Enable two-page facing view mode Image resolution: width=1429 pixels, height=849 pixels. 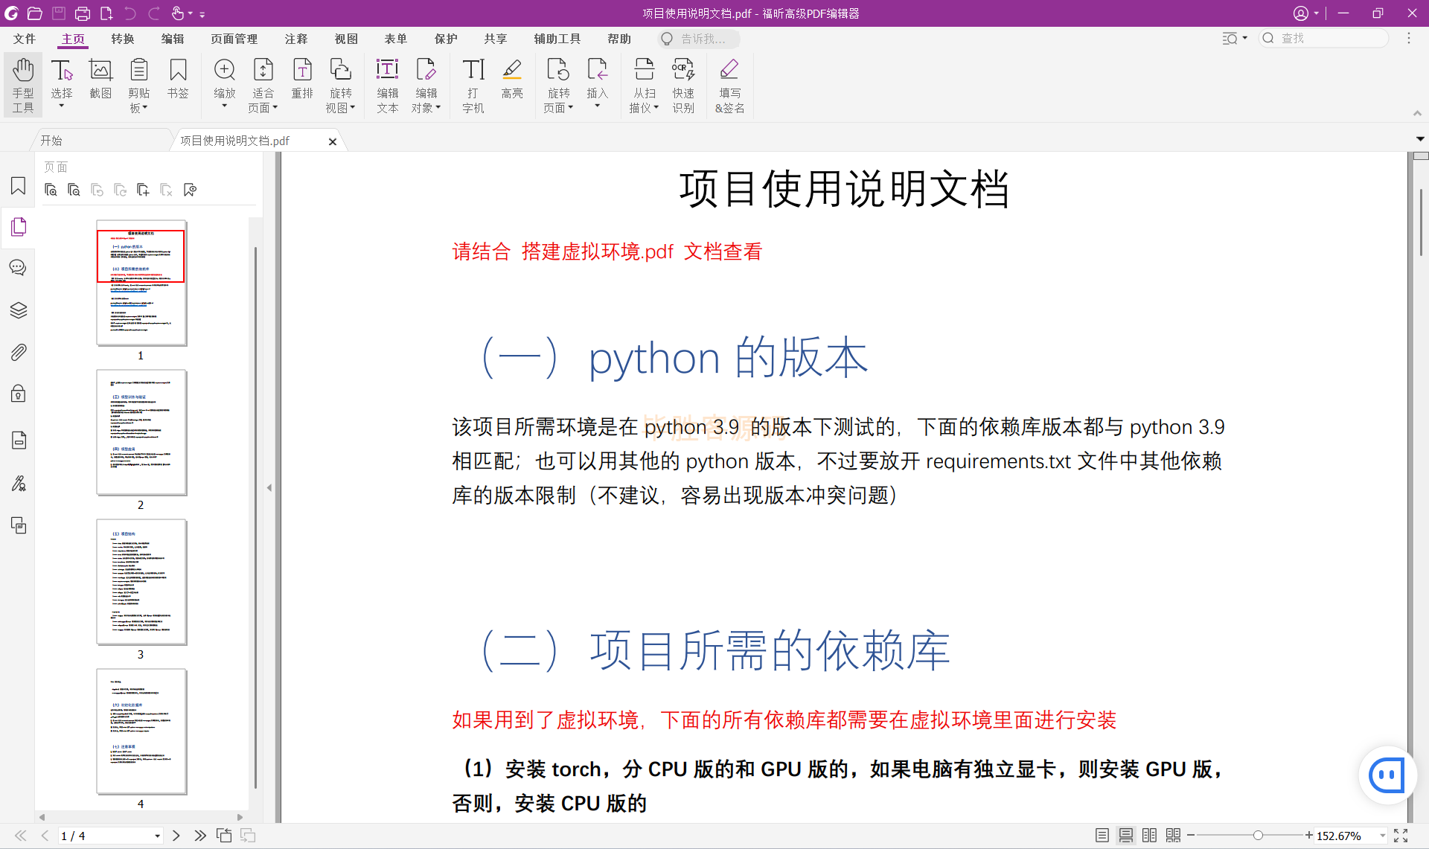pos(1150,836)
